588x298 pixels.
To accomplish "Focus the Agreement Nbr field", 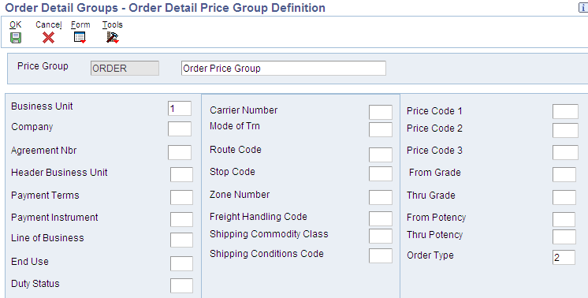I will coord(180,152).
